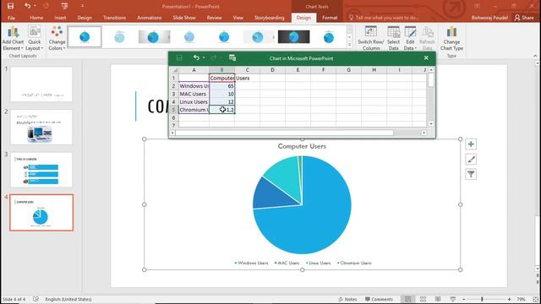Click the English (United States) language indicator
This screenshot has height=304, width=541.
pos(68,299)
